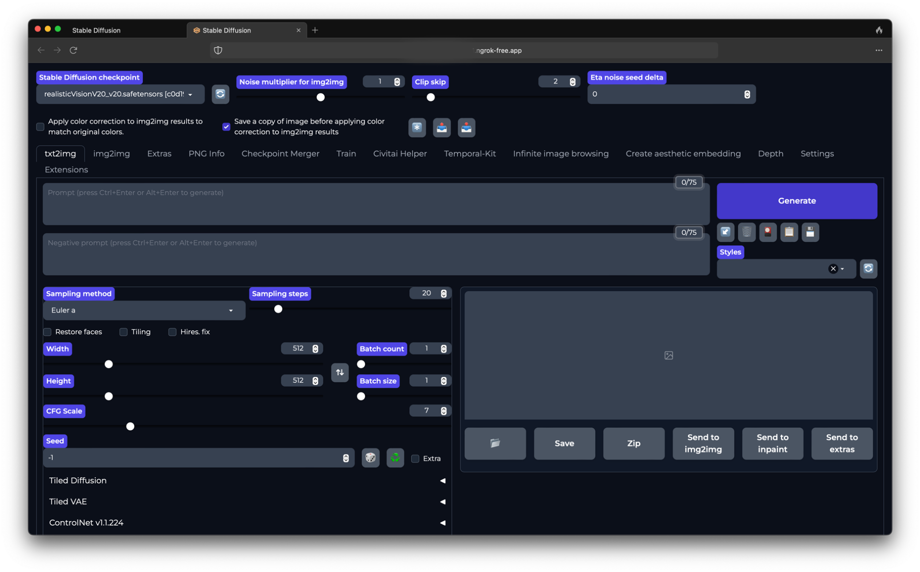This screenshot has height=572, width=920.
Task: Clear prompt with the trash icon
Action: tap(747, 232)
